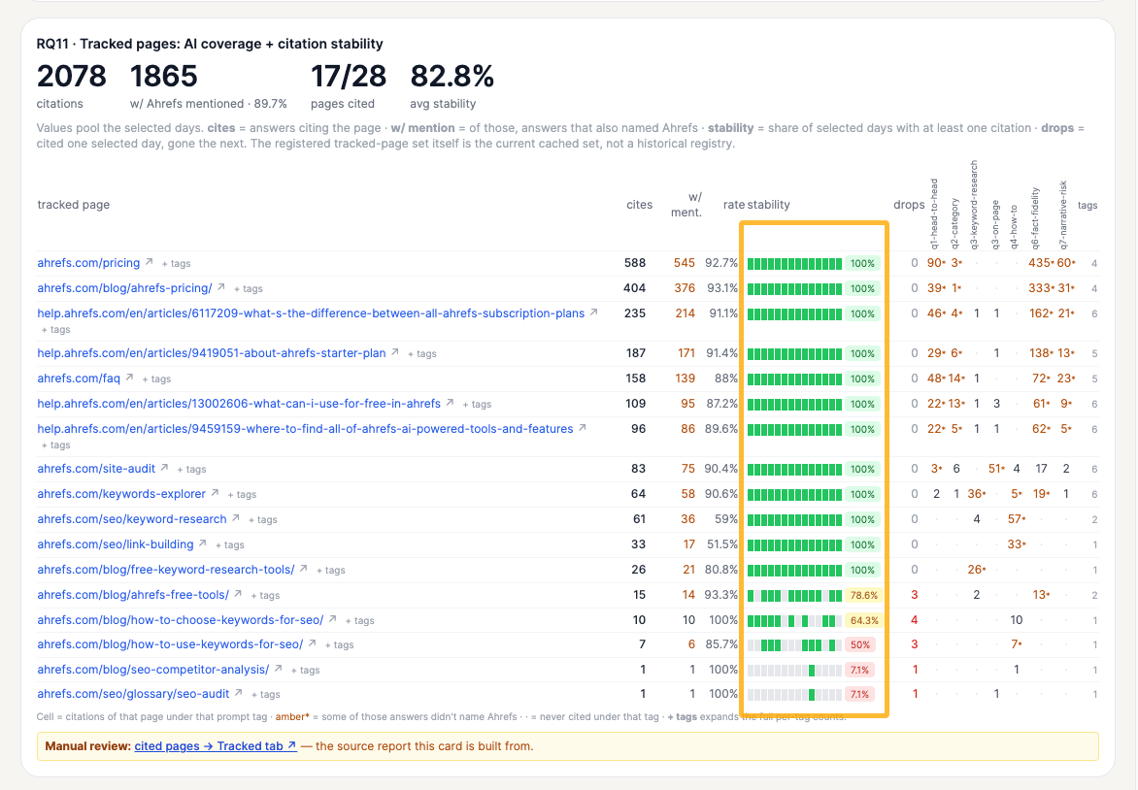Click the stability column header
This screenshot has height=790, width=1138.
pos(769,205)
